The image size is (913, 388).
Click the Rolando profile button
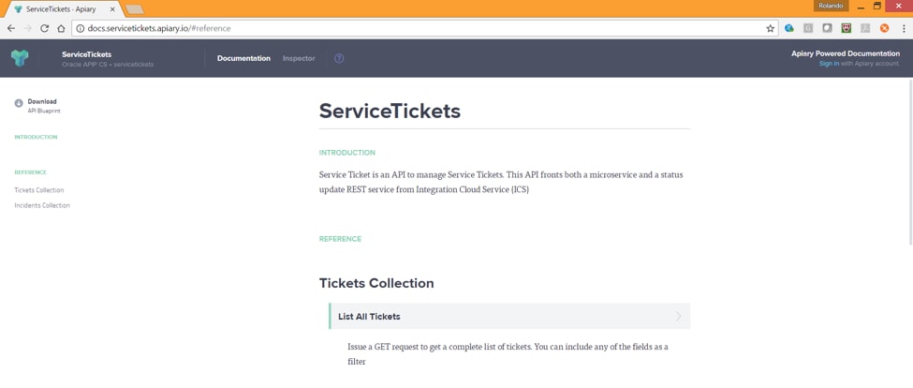click(831, 6)
